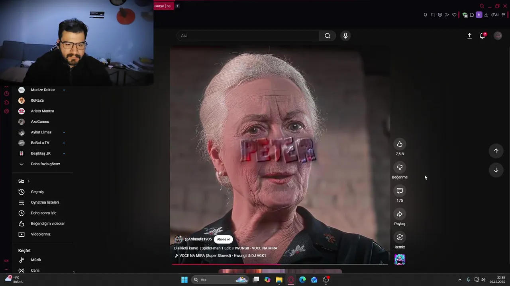
Task: Click the Opera pinboard pin icon
Action: (426, 15)
